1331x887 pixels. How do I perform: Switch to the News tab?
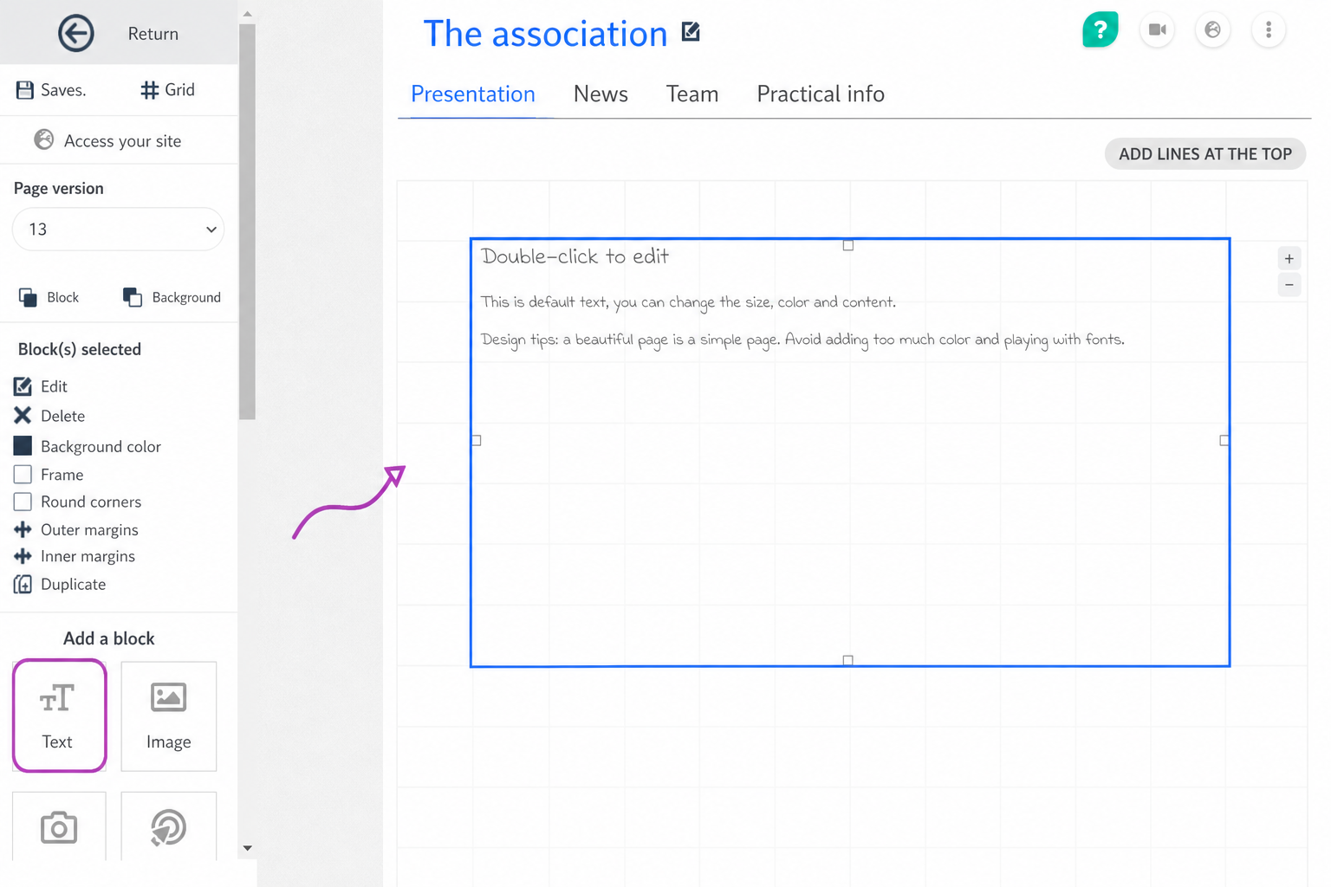pyautogui.click(x=601, y=94)
